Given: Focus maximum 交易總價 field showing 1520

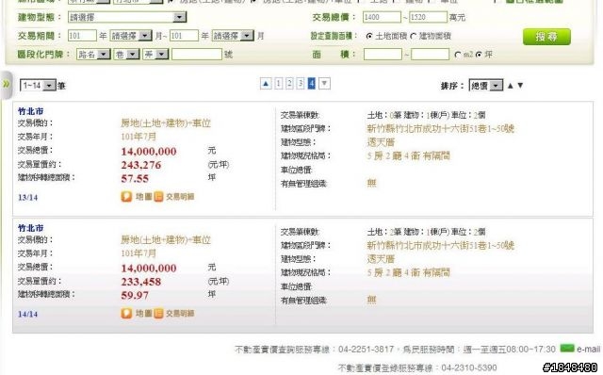Looking at the screenshot, I should (428, 17).
